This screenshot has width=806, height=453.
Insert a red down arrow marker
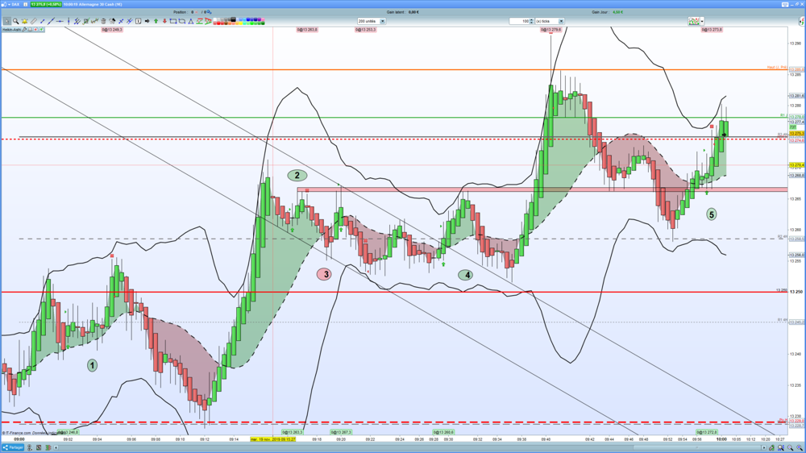click(164, 21)
